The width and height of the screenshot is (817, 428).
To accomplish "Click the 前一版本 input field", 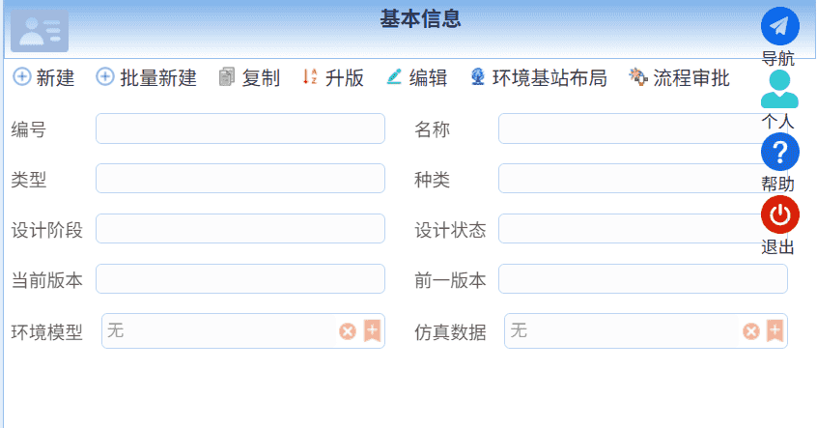I will [x=642, y=279].
